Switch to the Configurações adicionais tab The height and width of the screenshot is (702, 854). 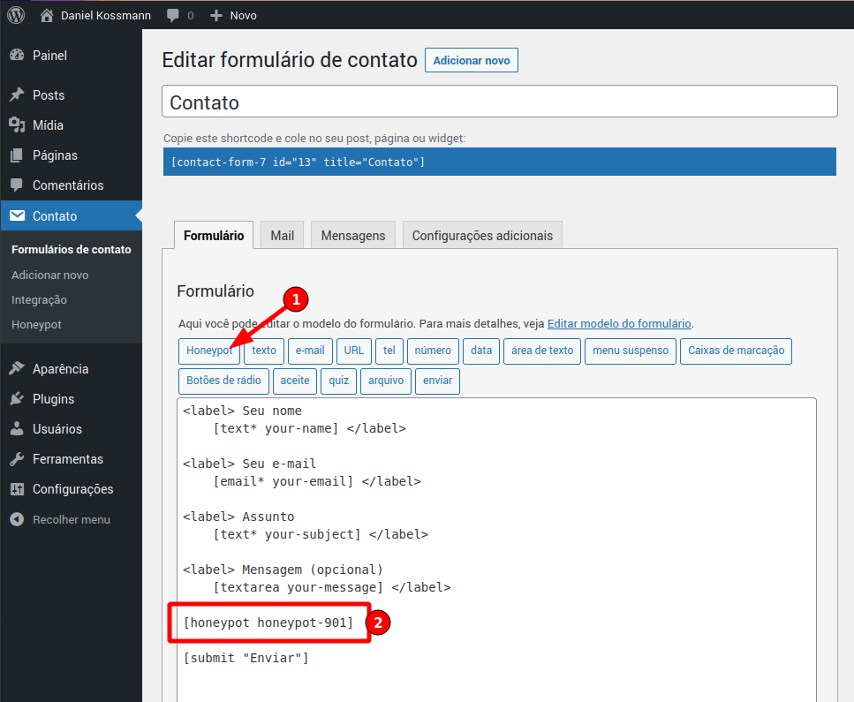tap(482, 236)
